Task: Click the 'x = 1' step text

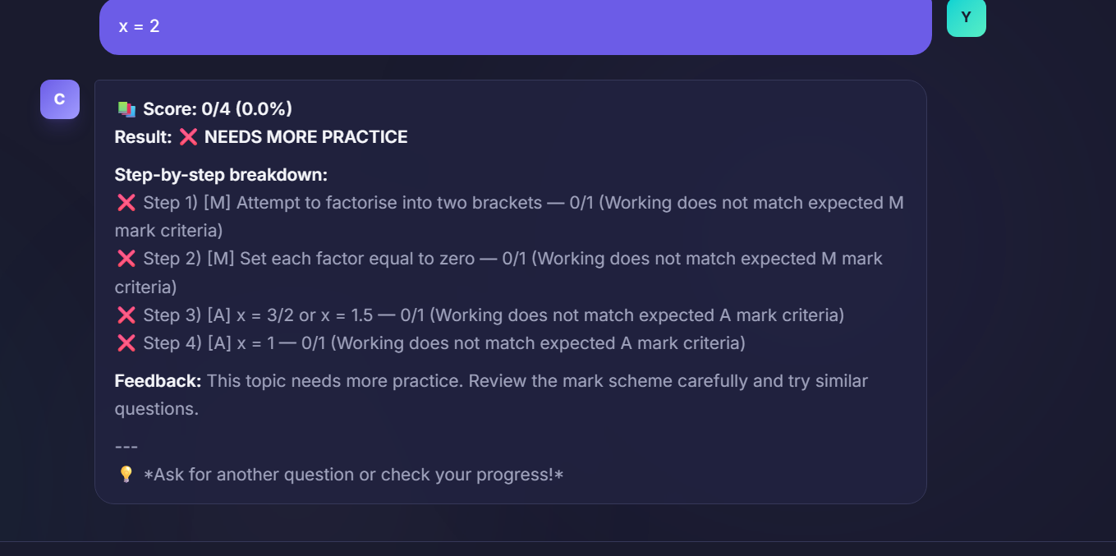Action: (255, 343)
